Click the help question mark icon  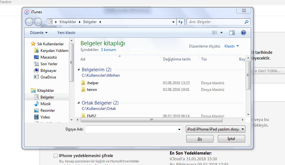point(243,33)
